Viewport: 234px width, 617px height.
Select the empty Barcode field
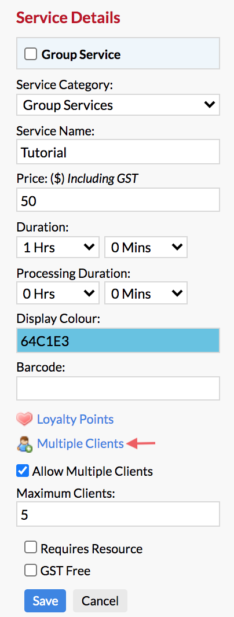(x=118, y=388)
